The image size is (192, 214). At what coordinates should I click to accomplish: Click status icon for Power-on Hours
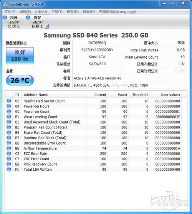(x=9, y=106)
